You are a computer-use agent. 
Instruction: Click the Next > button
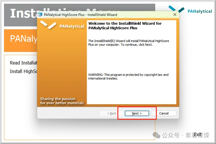pyautogui.click(x=137, y=113)
